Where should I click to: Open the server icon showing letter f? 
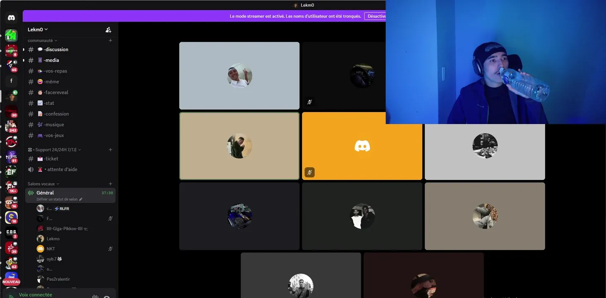pos(11,81)
